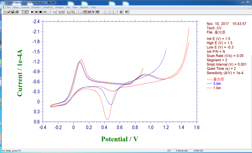Click 'Scan Rate (V/s) = 0.05' text
The width and height of the screenshot is (252, 153).
(225, 56)
